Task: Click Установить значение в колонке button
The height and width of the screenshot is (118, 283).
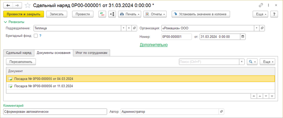Action: [201, 14]
